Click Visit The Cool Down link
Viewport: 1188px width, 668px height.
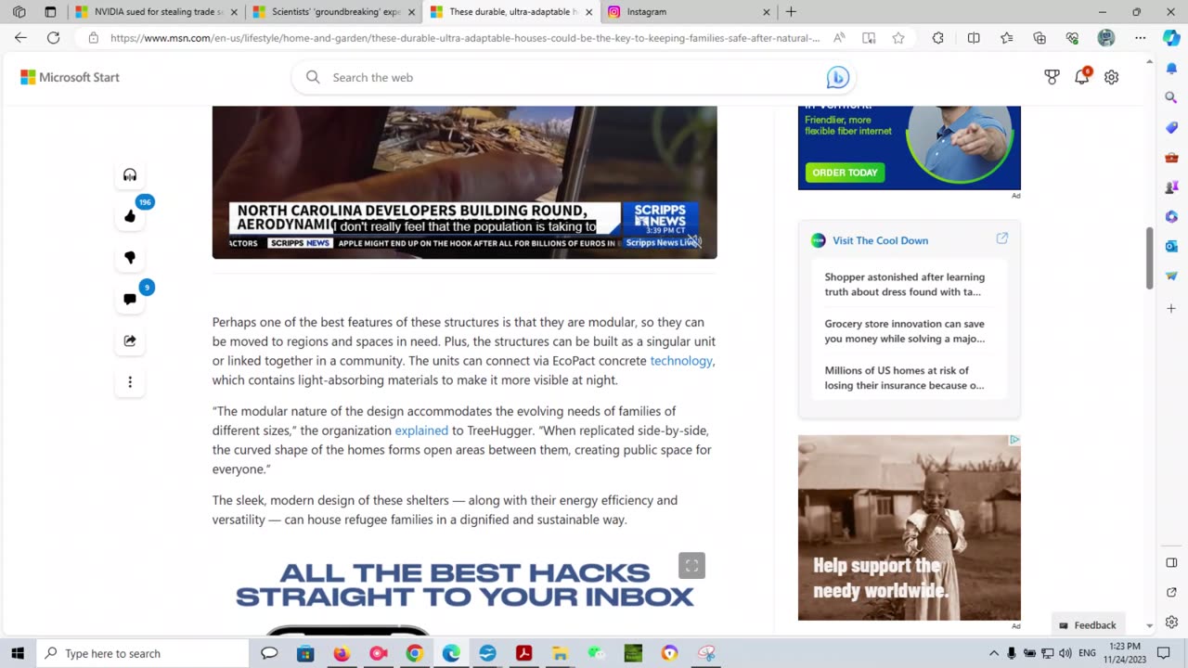pyautogui.click(x=880, y=240)
